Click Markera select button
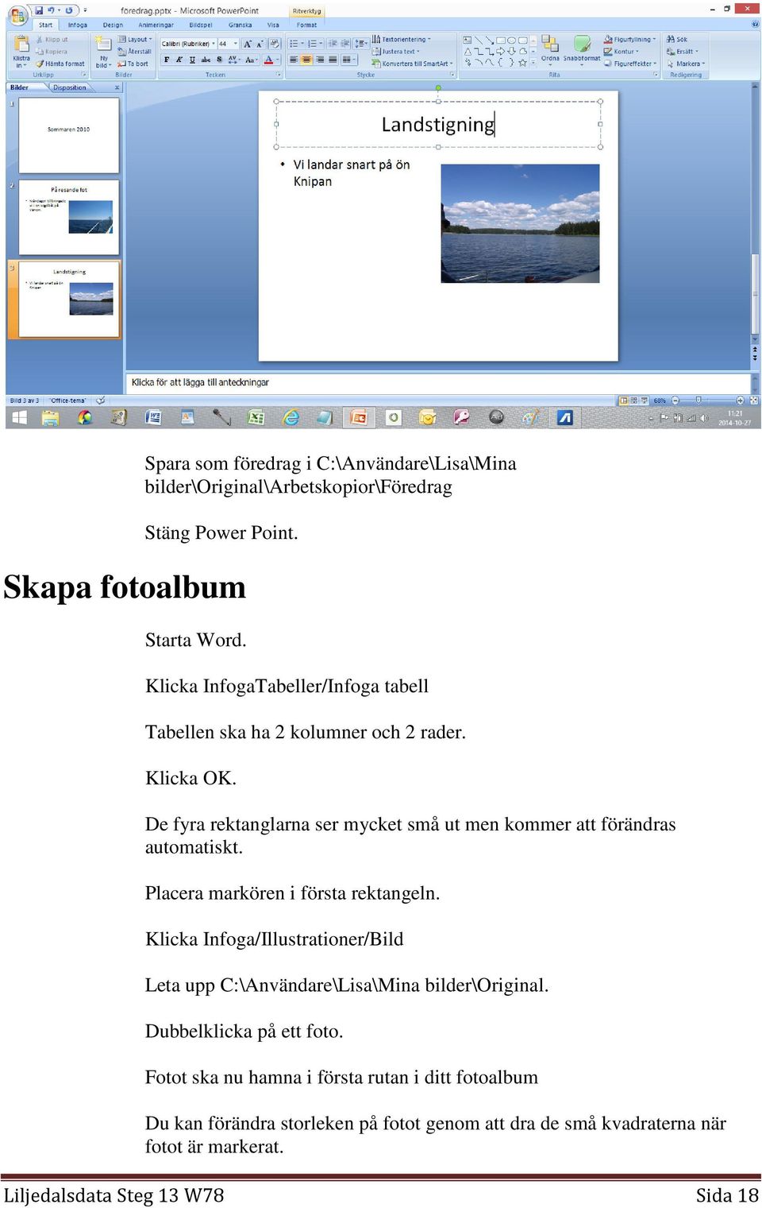 tap(686, 64)
